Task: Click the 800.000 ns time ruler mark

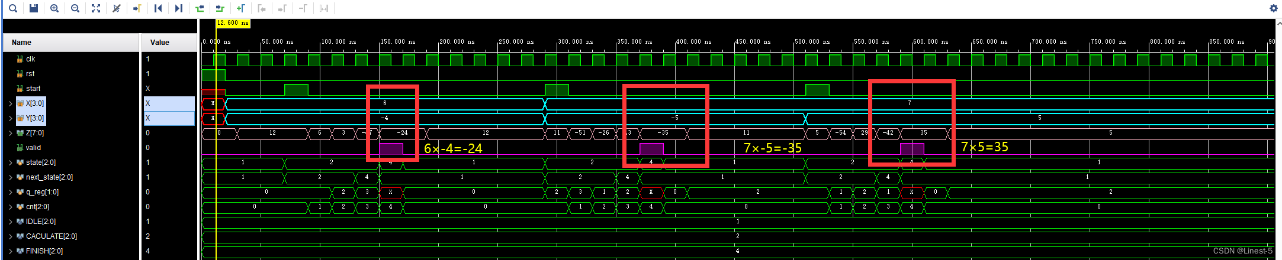Action: coord(1168,42)
